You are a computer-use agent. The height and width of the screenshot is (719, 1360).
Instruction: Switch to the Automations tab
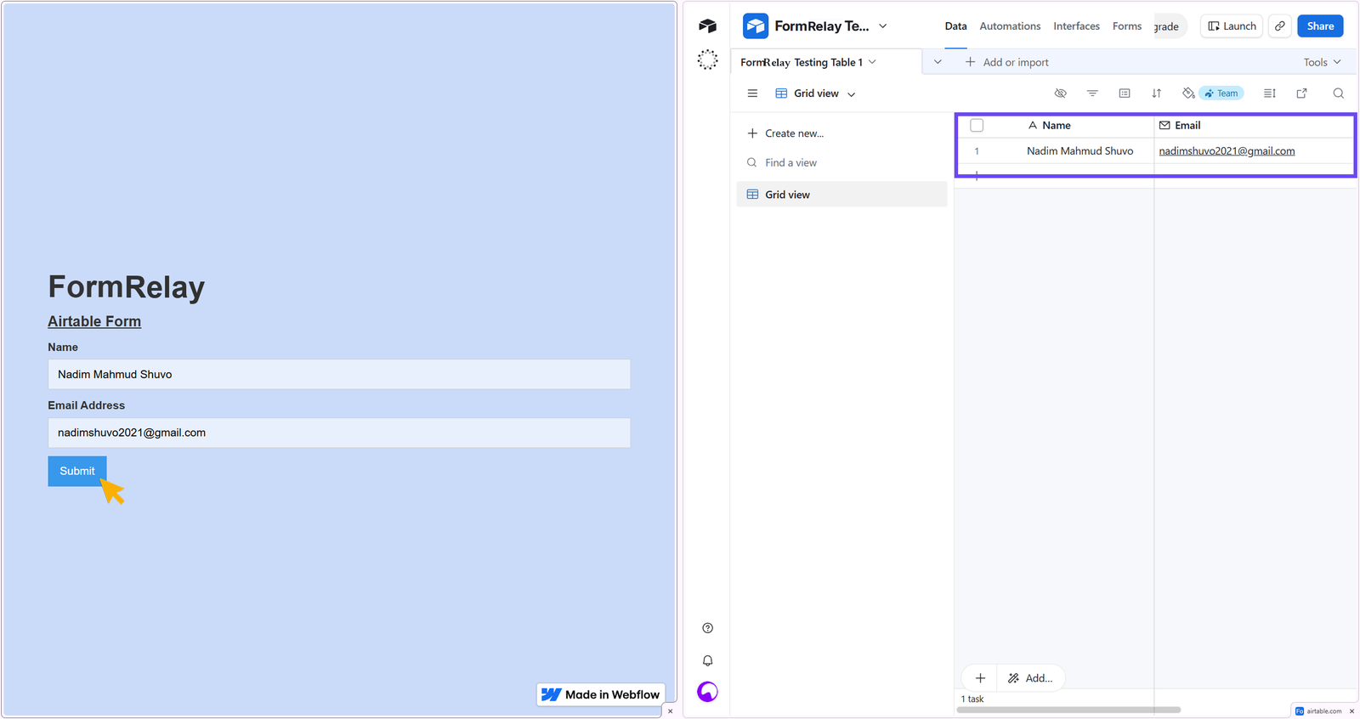[1010, 26]
